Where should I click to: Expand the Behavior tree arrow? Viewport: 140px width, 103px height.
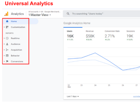pyautogui.click(x=4, y=56)
